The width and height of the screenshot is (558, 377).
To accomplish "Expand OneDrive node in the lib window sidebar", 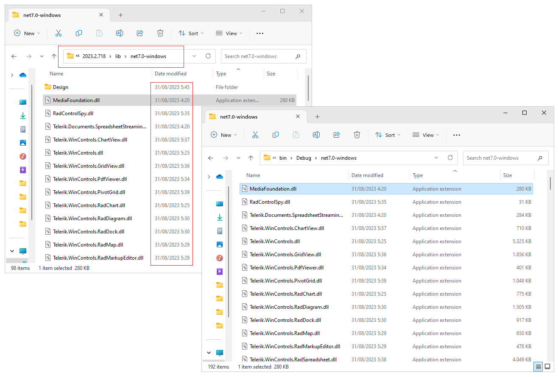I will click(x=12, y=75).
